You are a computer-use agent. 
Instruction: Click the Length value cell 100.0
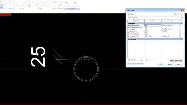coord(153,31)
